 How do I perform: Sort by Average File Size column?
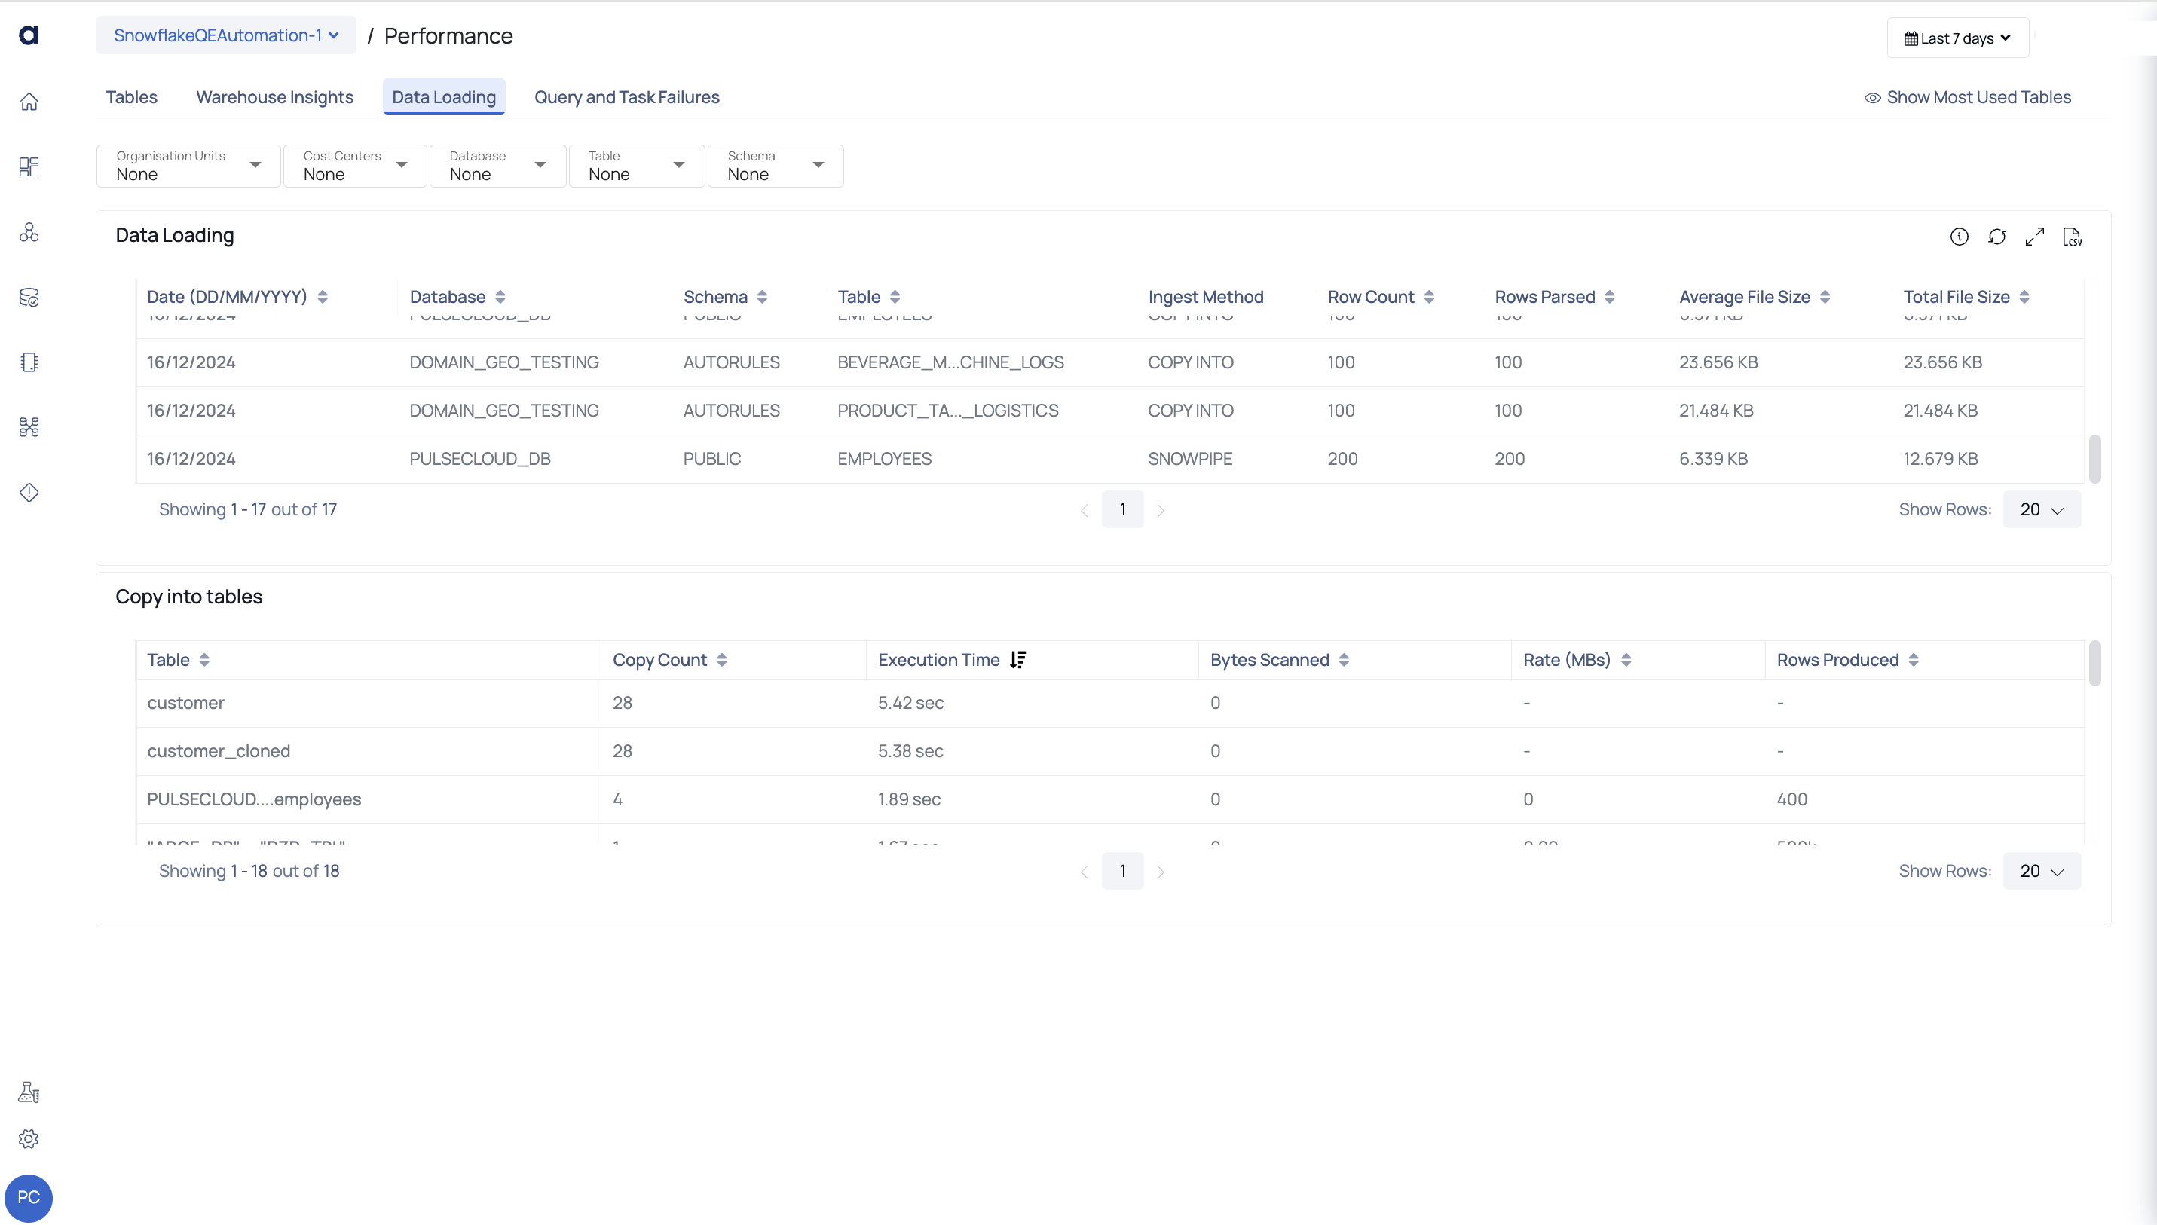pyautogui.click(x=1825, y=297)
